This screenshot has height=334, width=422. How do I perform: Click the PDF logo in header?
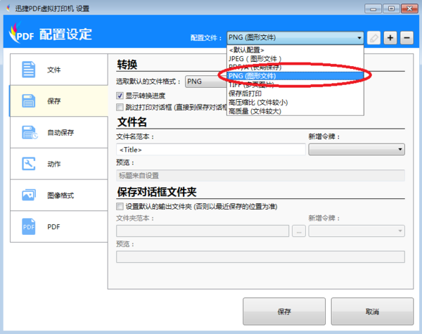tap(22, 33)
